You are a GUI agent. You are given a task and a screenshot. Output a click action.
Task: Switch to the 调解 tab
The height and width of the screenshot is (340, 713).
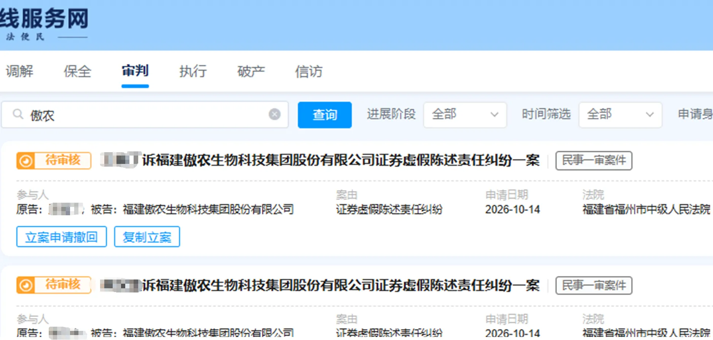(19, 71)
